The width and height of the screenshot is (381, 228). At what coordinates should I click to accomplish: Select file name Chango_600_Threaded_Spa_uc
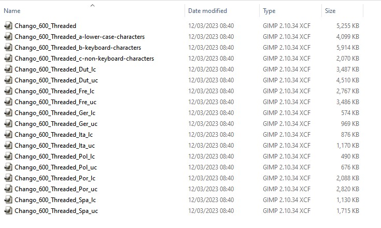[56, 211]
